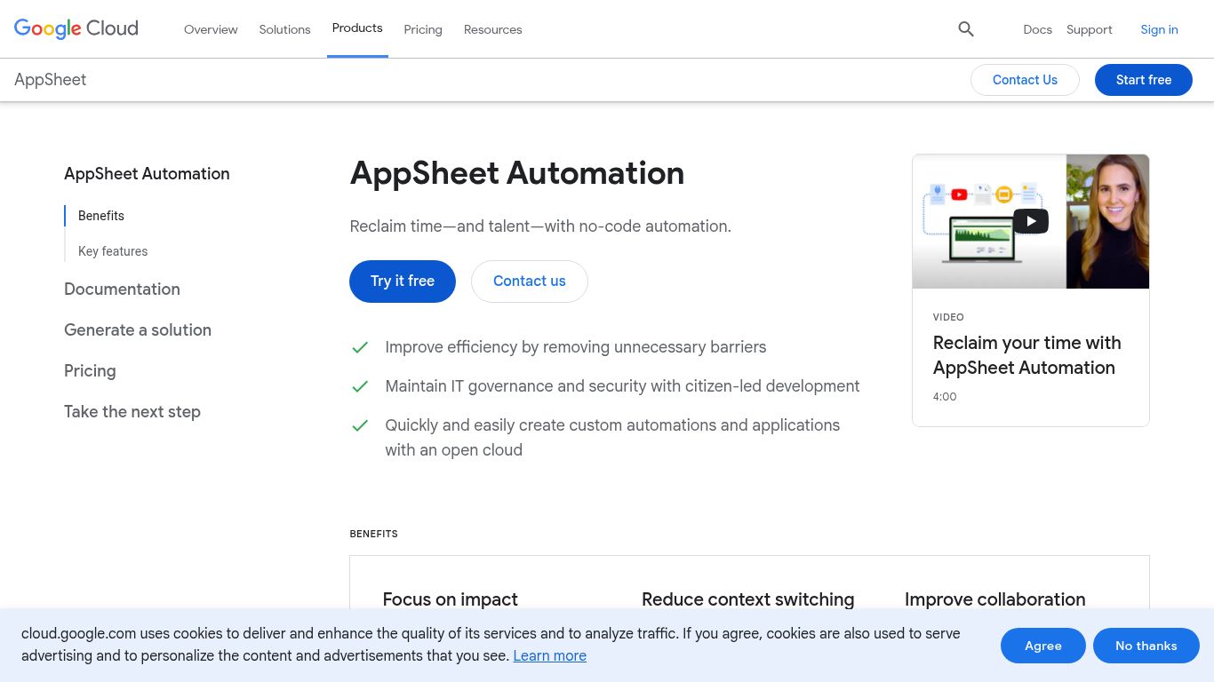Image resolution: width=1214 pixels, height=682 pixels.
Task: Click the AppSheet Automation video thumbnail
Action: point(1031,220)
